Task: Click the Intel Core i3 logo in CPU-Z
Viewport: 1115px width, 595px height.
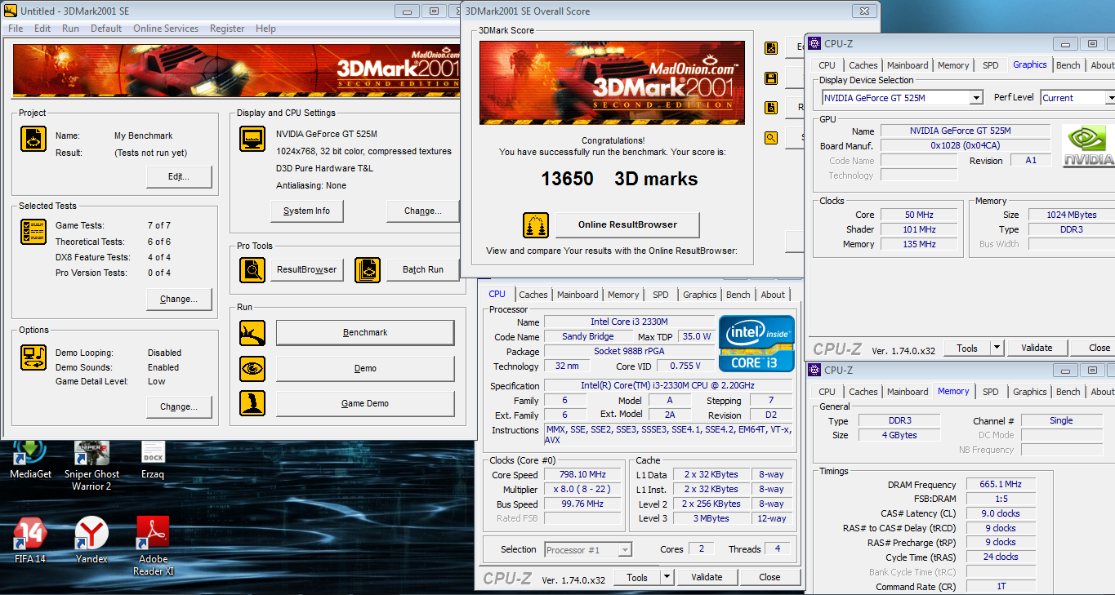Action: 756,344
